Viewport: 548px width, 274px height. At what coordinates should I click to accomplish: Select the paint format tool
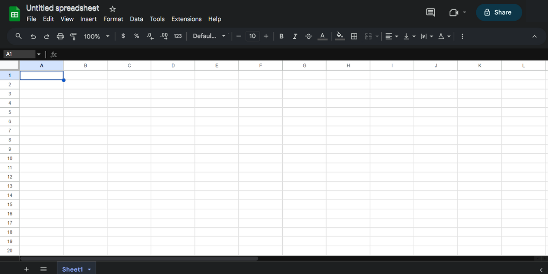73,36
